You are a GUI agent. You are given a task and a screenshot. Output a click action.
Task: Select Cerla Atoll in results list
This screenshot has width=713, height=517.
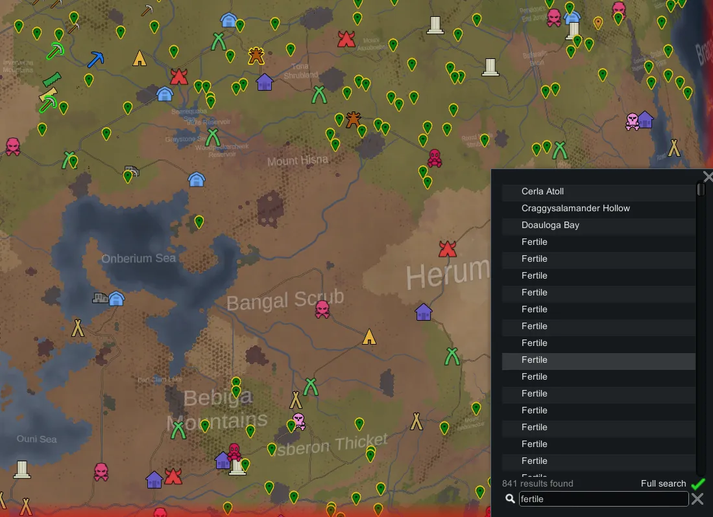[542, 192]
